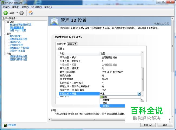The height and width of the screenshot is (130, 176).
Task: Click settings list scrollbar up arrow
Action: [x=142, y=53]
